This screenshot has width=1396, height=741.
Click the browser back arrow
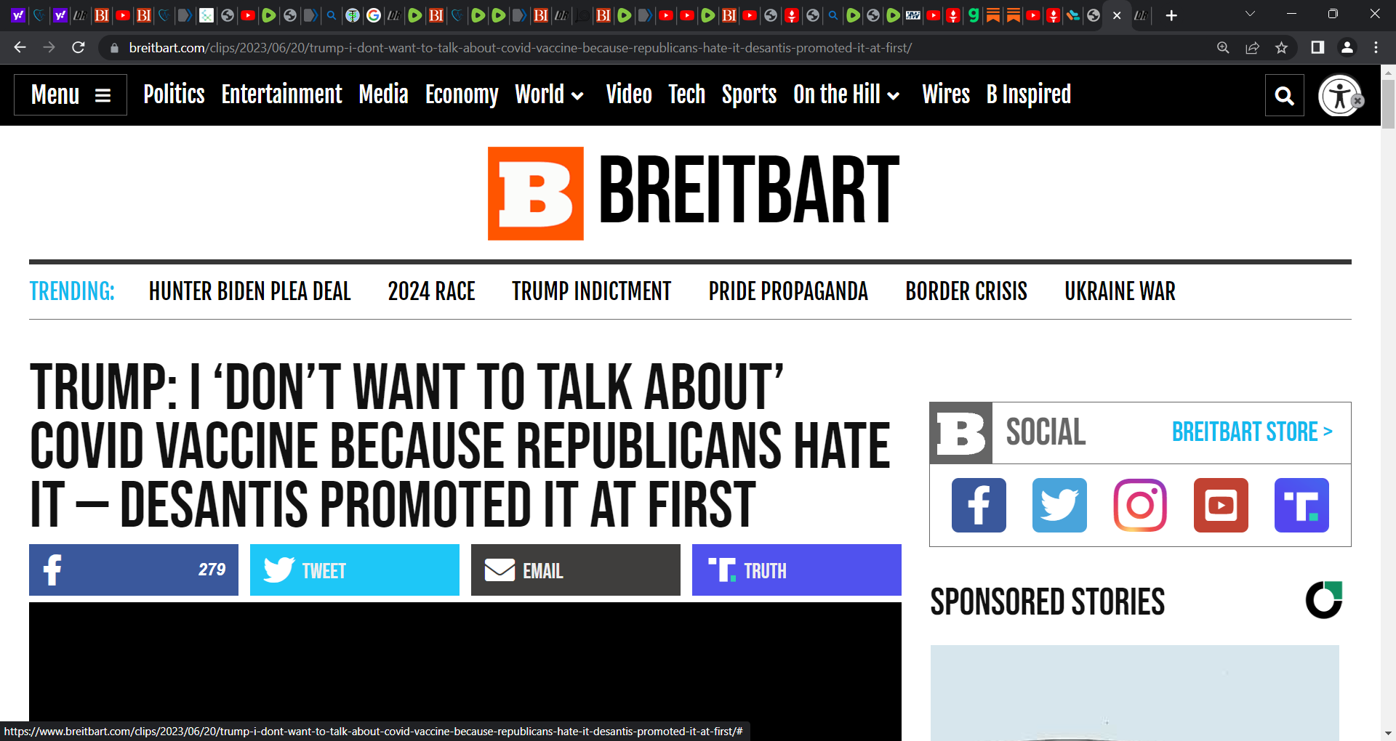click(x=20, y=47)
